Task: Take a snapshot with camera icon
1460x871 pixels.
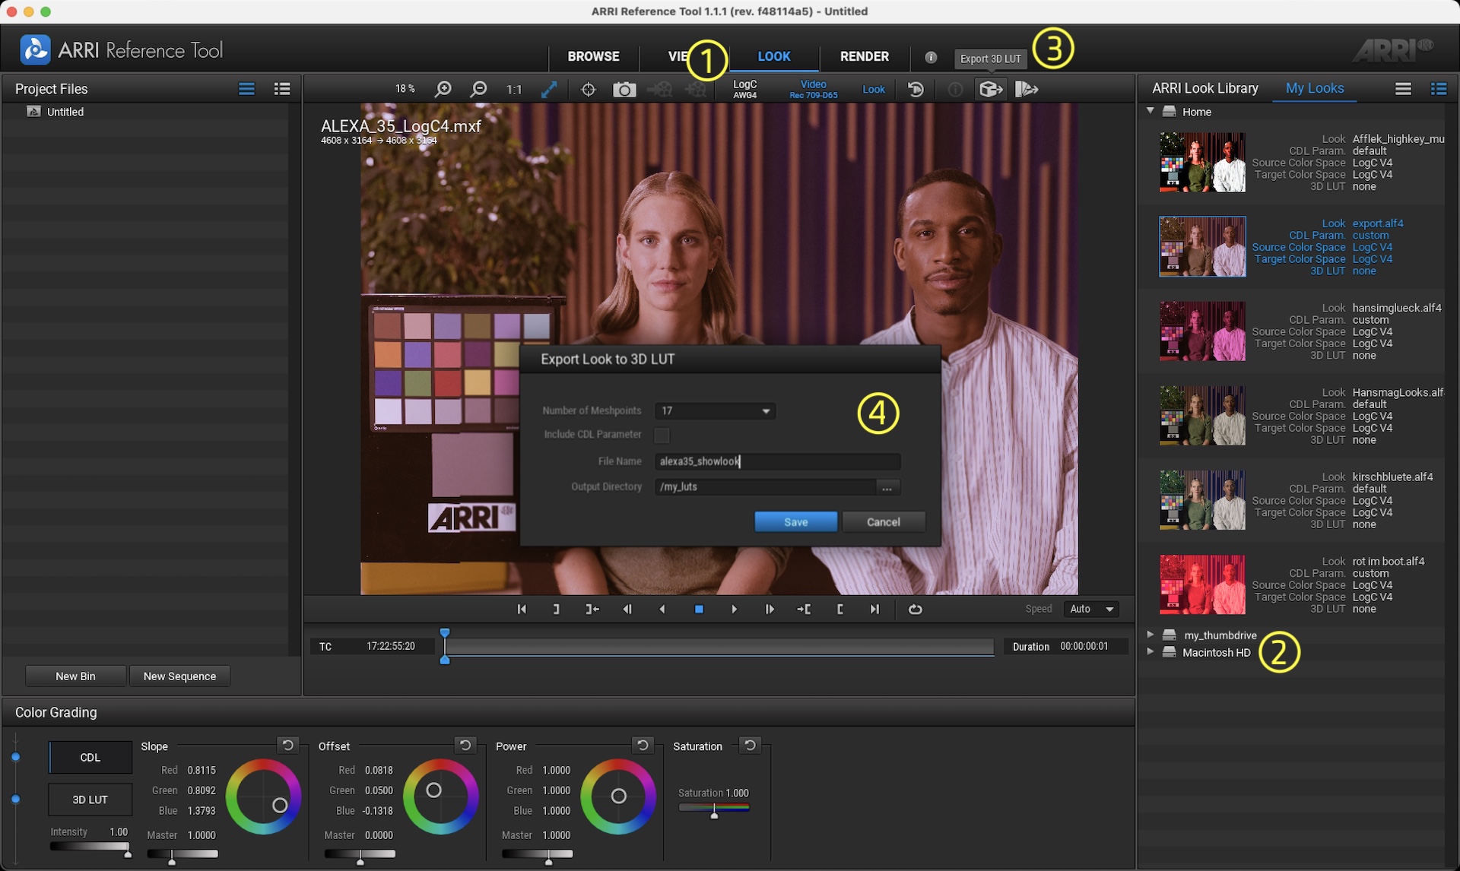Action: pyautogui.click(x=624, y=90)
